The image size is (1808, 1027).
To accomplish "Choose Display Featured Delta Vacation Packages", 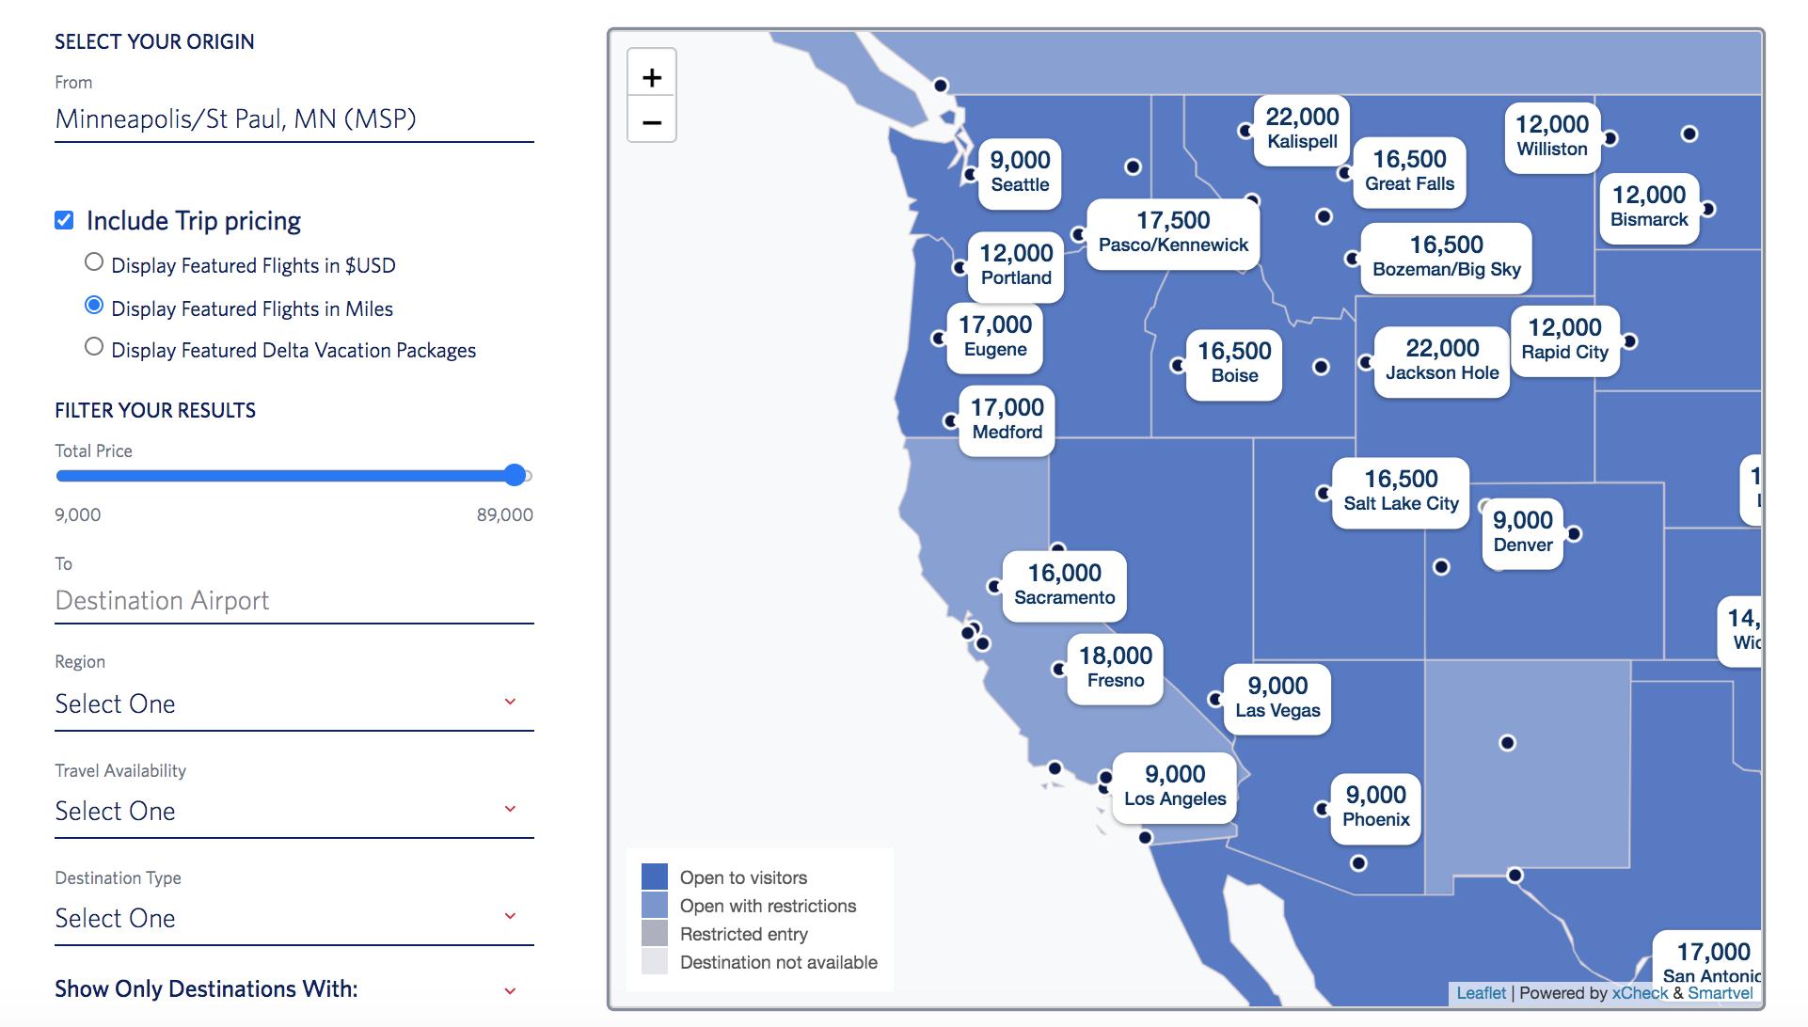I will (94, 347).
